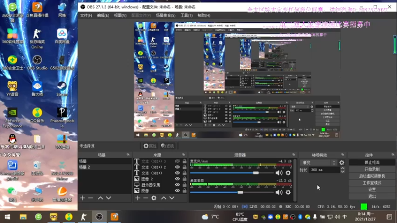Hide the 图像 2 source

click(177, 179)
